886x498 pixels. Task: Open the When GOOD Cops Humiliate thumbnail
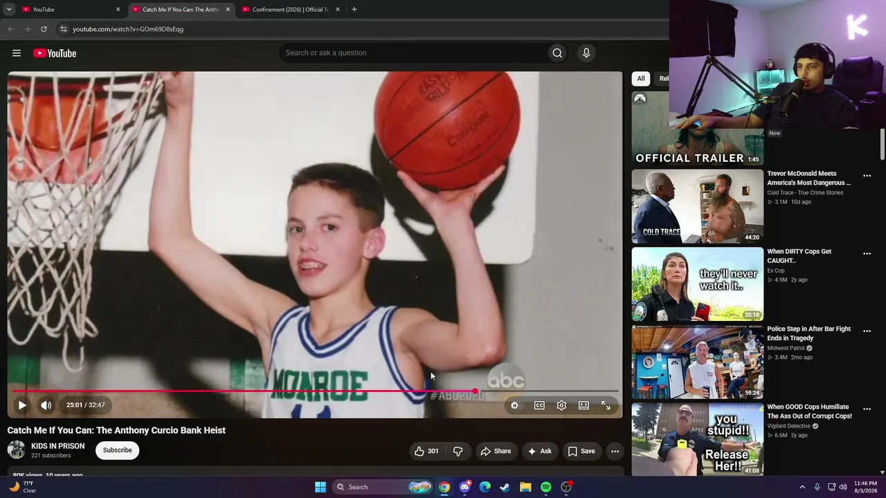697,439
